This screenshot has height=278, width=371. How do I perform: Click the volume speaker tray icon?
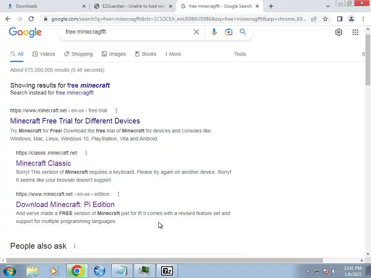coord(334,271)
